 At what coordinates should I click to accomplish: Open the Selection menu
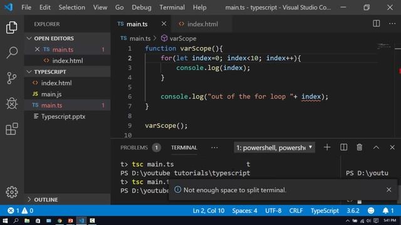tap(71, 7)
